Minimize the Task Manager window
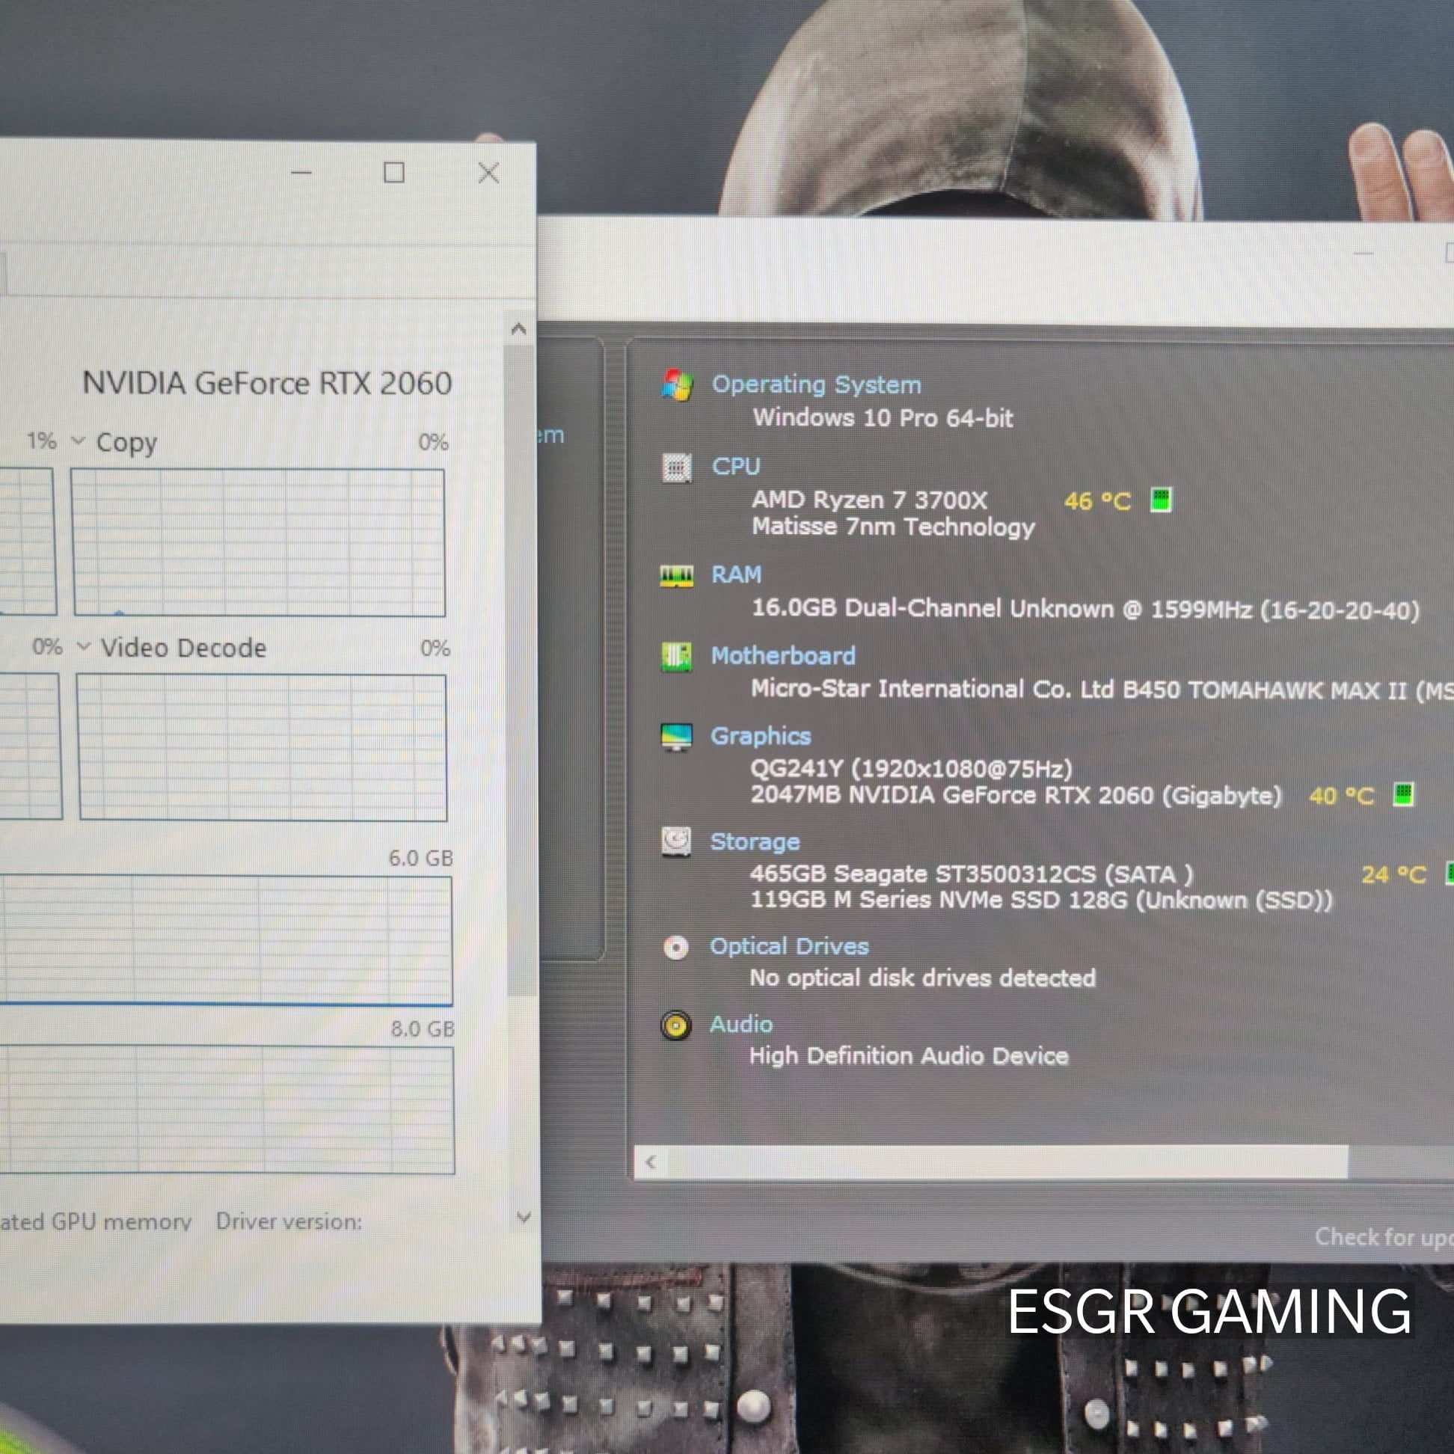The height and width of the screenshot is (1454, 1454). point(301,172)
